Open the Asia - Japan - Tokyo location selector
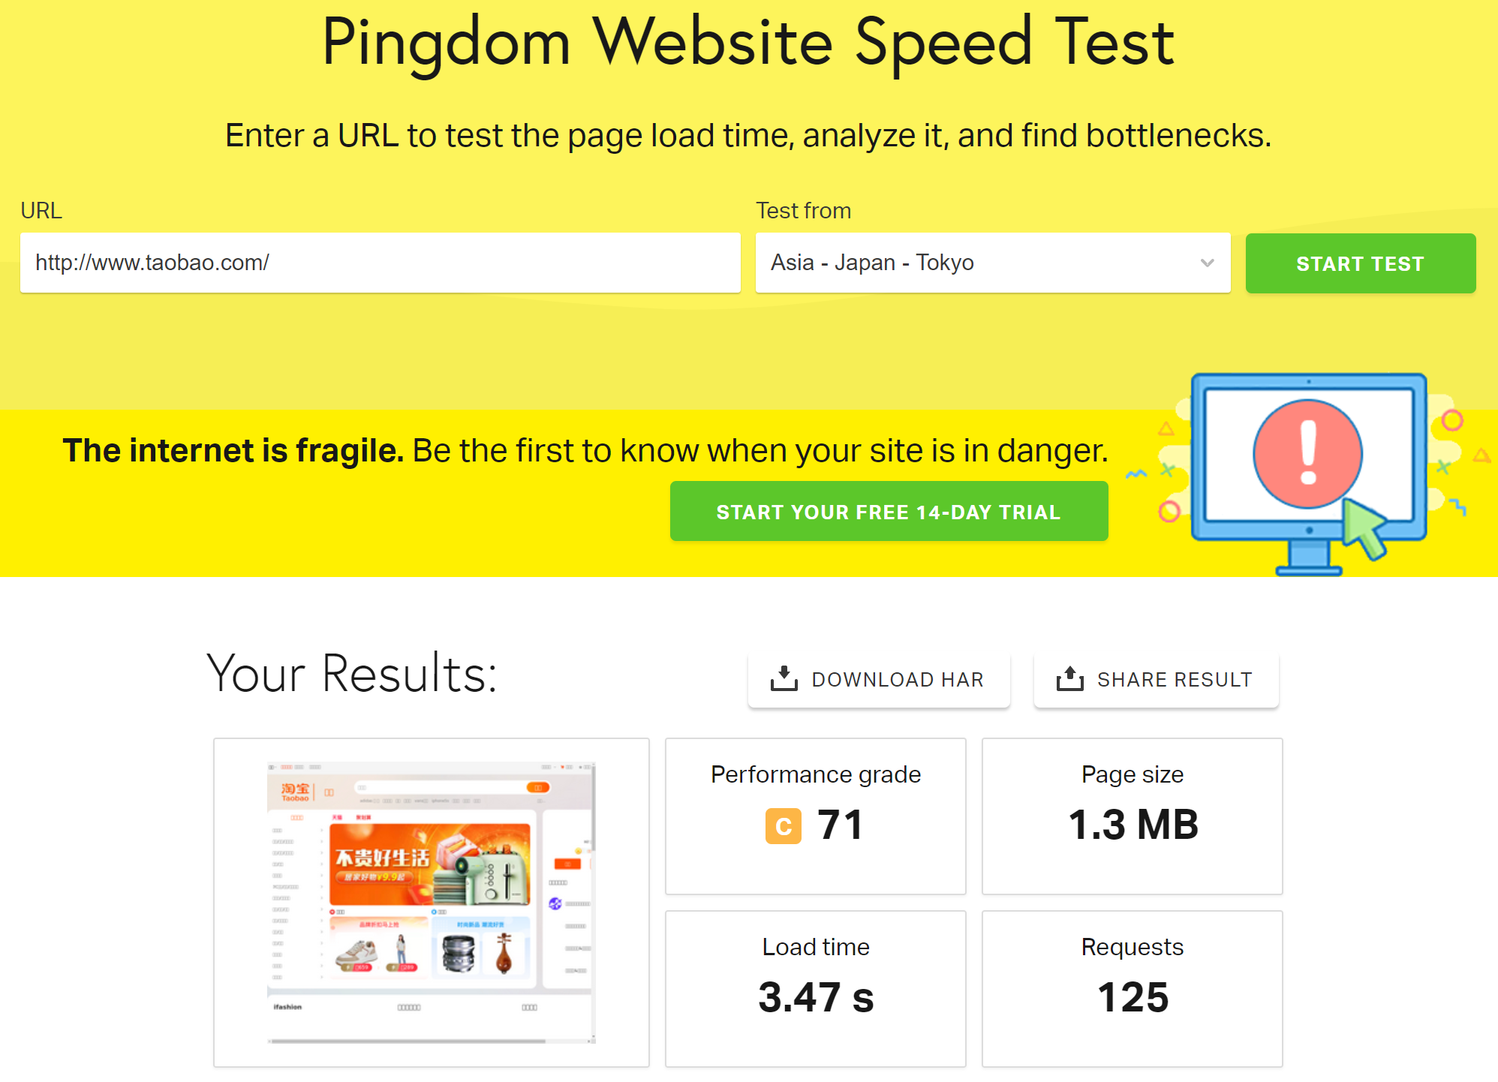 click(x=992, y=263)
